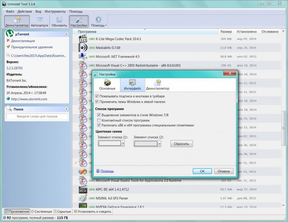Click the Обновить refresh toolbar icon
Viewport: 288px width, 222px height.
[59, 22]
